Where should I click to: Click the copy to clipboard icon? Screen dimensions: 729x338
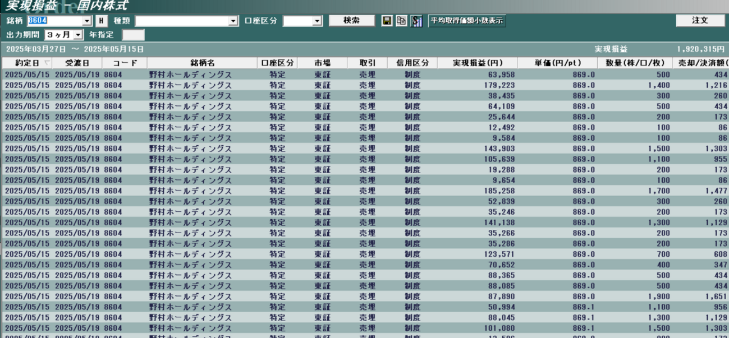[x=401, y=21]
